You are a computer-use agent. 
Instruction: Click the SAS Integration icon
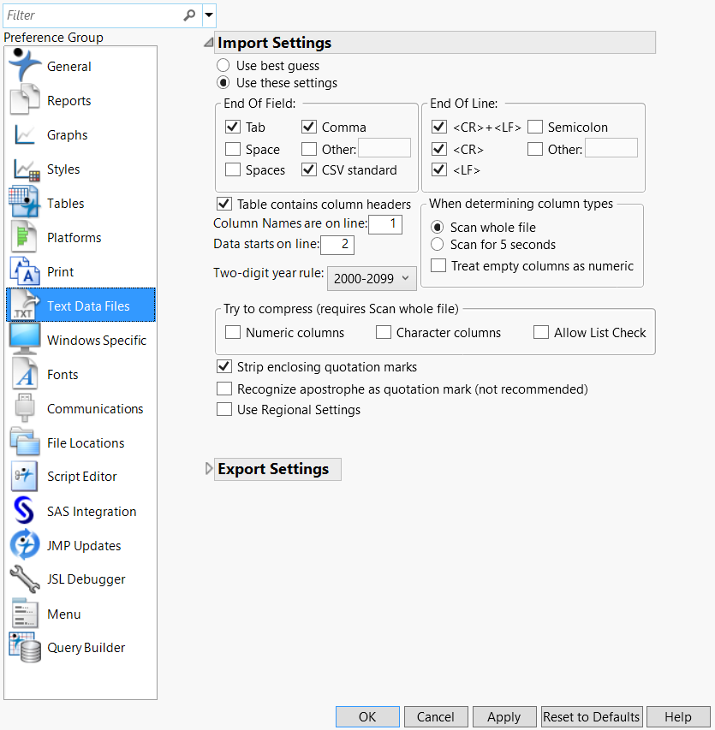[x=25, y=511]
